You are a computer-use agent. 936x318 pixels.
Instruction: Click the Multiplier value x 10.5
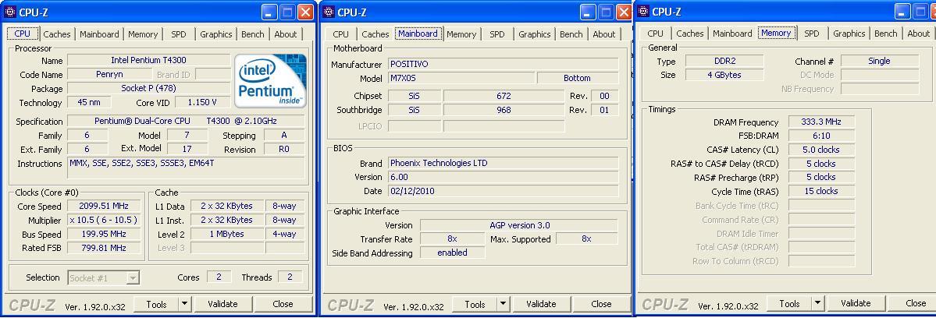click(x=103, y=220)
